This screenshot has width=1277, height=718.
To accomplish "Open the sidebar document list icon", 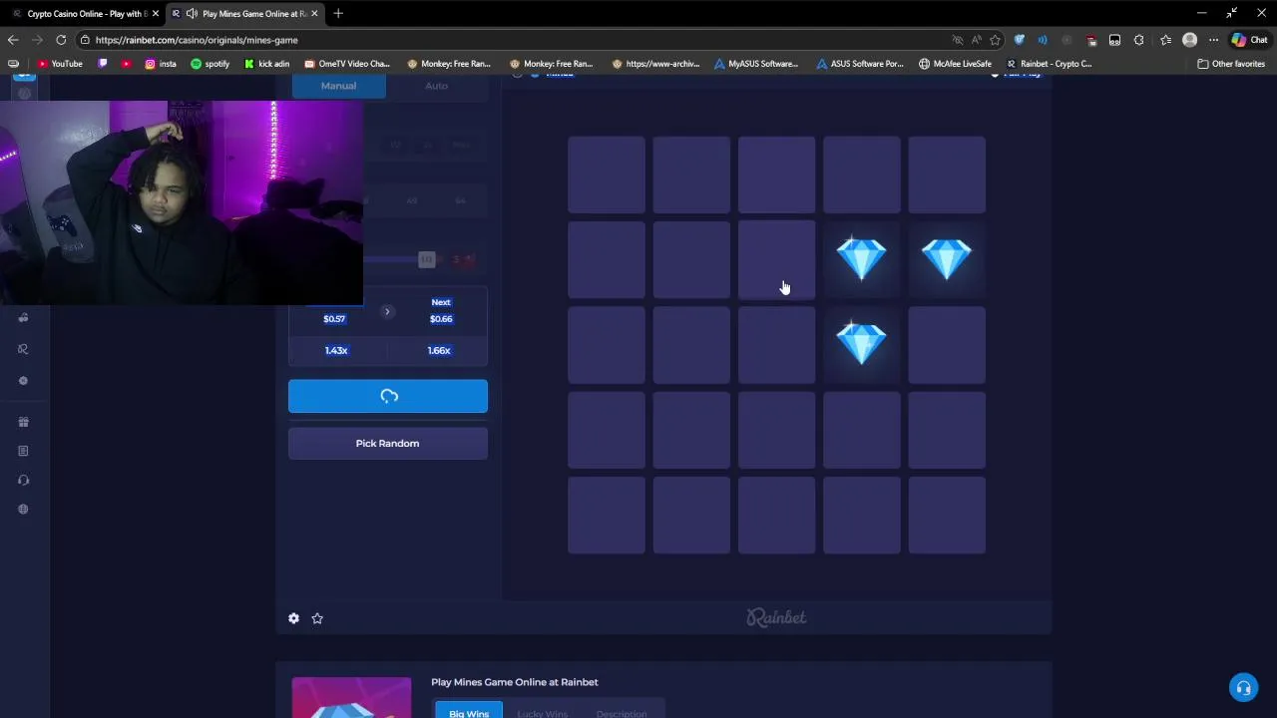I will [x=23, y=451].
